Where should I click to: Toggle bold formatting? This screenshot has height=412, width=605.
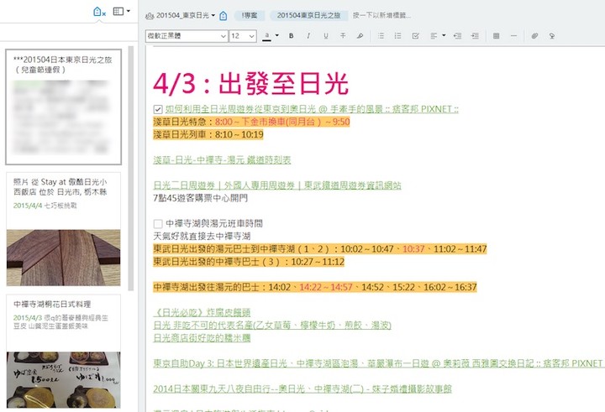click(292, 36)
